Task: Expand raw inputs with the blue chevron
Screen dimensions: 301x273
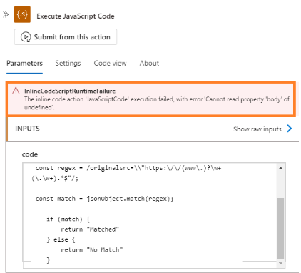Action: pyautogui.click(x=290, y=129)
